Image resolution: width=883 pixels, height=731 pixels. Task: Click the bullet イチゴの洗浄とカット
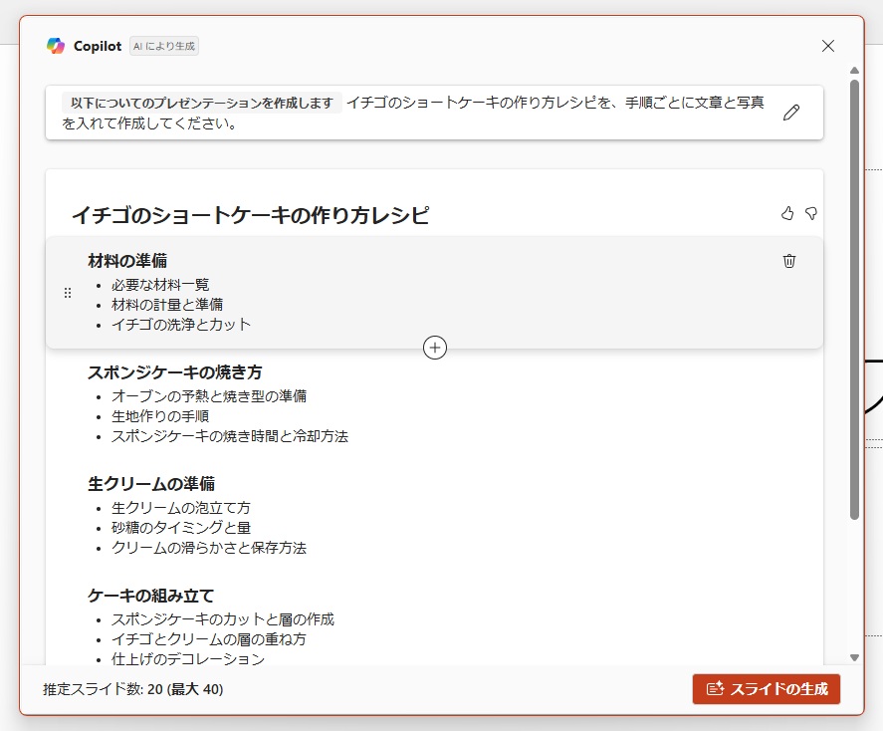(181, 325)
